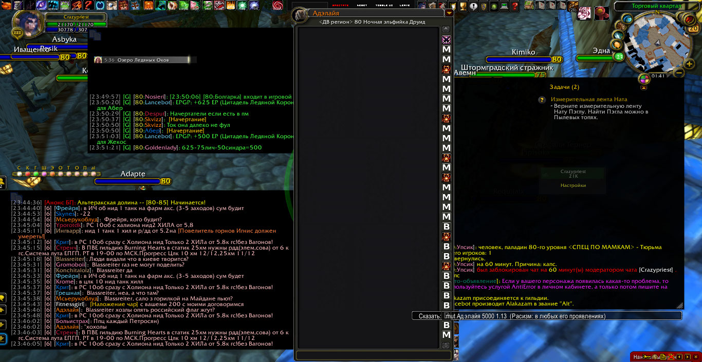Click scroll-down arrow below the Адэлайя list
The width and height of the screenshot is (702, 362).
click(x=446, y=346)
